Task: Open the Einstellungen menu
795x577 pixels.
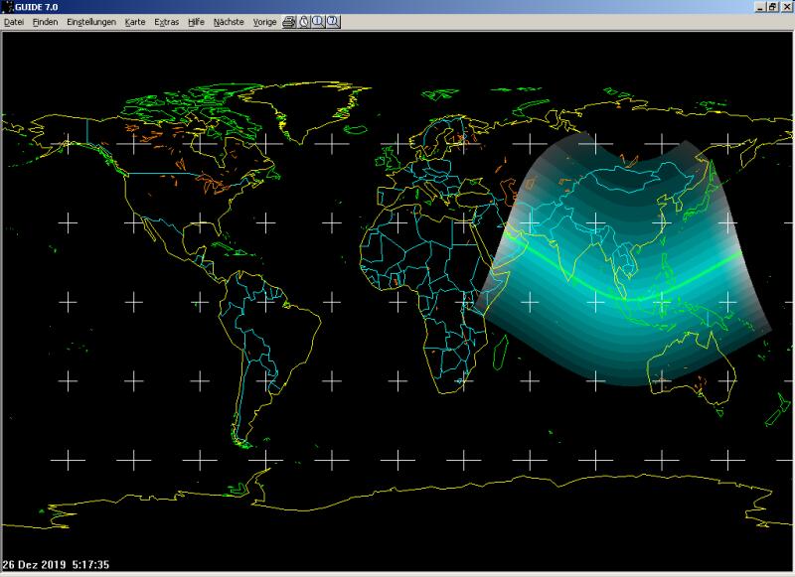Action: coord(91,22)
